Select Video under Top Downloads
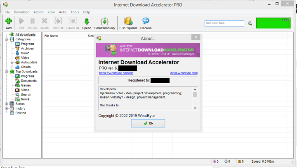Viewport: 297px width, 168px height. [25, 90]
